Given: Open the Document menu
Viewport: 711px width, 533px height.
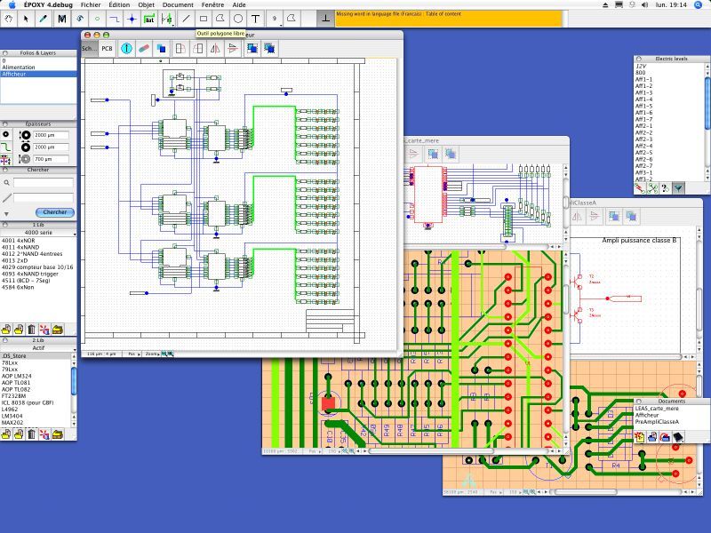Looking at the screenshot, I should pos(178,5).
